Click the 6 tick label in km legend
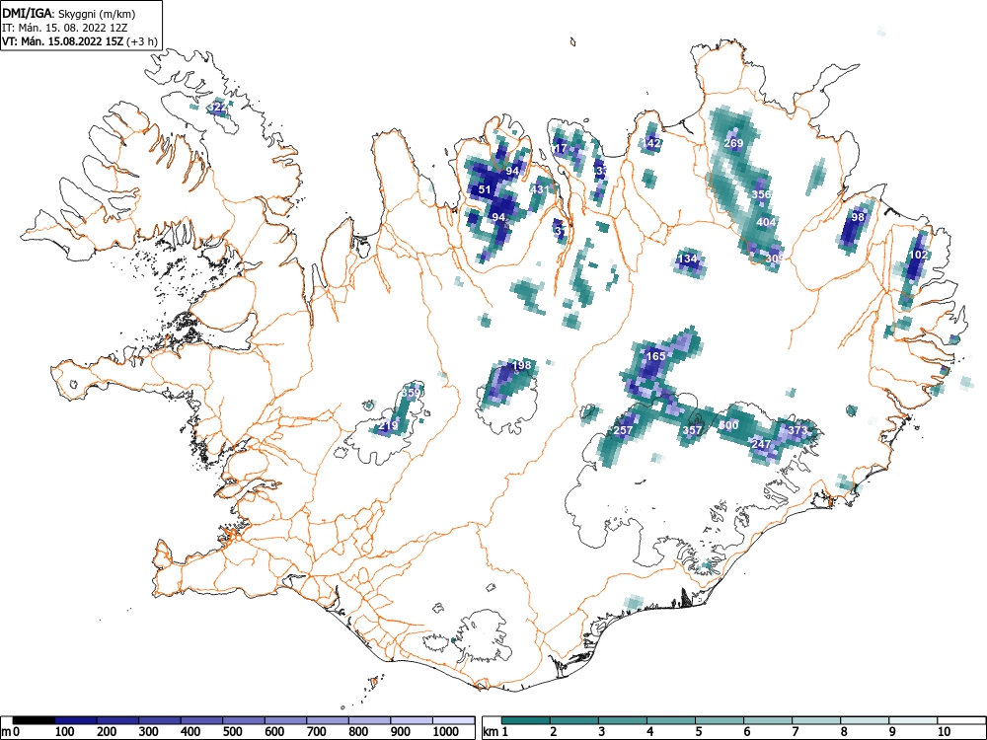The width and height of the screenshot is (987, 740). (746, 732)
